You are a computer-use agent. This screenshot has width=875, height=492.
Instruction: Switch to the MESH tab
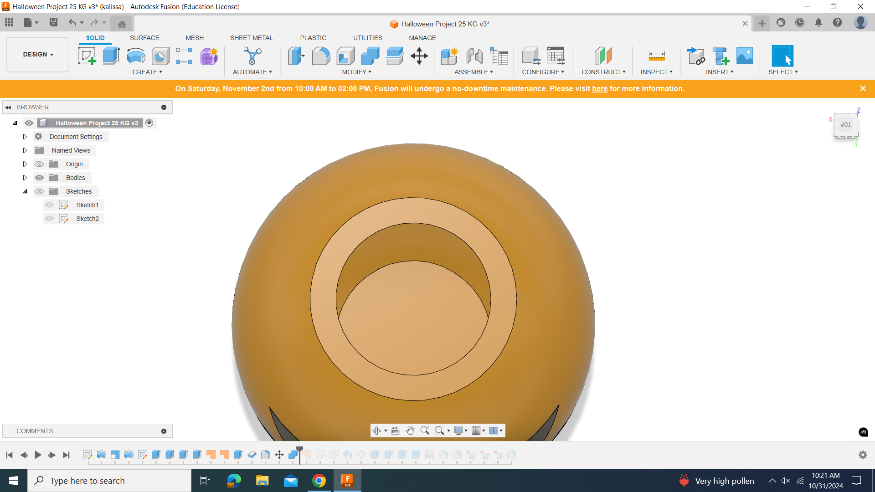195,38
